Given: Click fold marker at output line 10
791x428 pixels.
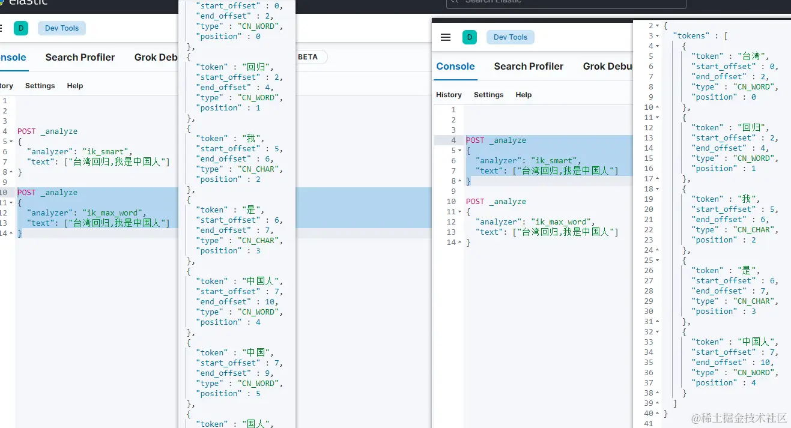Looking at the screenshot, I should pyautogui.click(x=657, y=107).
